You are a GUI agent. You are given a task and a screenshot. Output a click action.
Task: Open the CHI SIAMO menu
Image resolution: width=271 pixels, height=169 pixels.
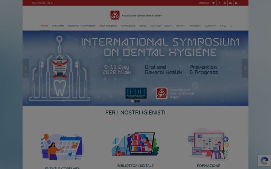(58, 26)
